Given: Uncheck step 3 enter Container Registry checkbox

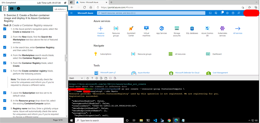Looking at the screenshot, I should point(5,47).
